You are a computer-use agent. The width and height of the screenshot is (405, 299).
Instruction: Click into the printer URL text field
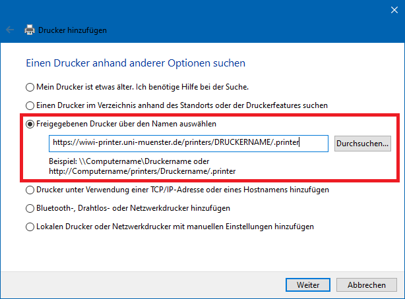[x=189, y=144]
